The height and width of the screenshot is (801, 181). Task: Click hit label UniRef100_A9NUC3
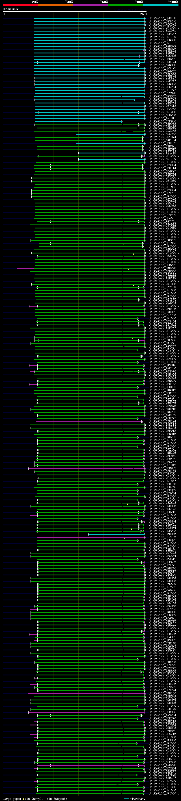[162, 84]
